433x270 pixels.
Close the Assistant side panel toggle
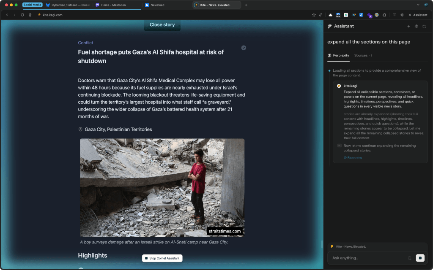coord(417,15)
